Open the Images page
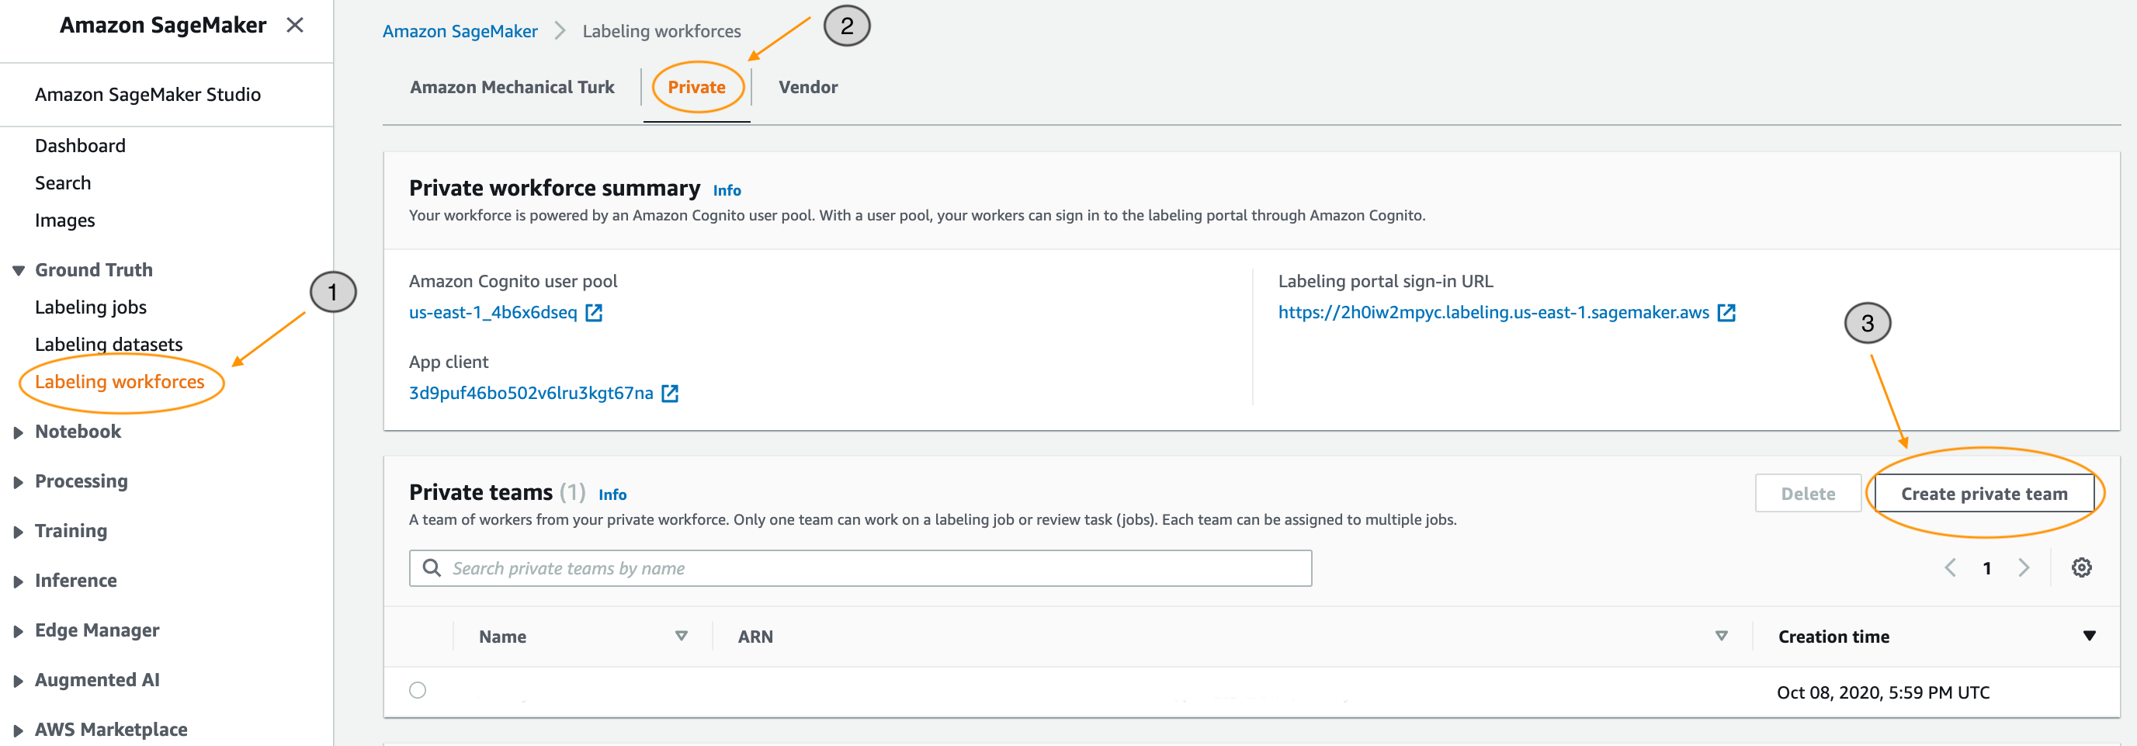 [64, 220]
